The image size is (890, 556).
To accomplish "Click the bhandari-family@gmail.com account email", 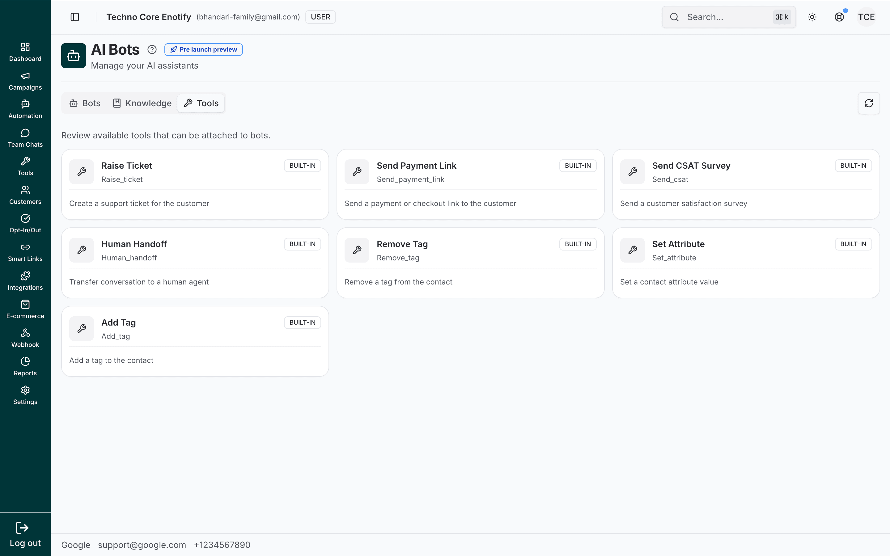I will [x=248, y=17].
